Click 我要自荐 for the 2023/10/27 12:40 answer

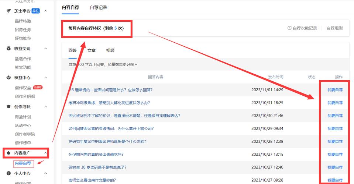click(x=335, y=167)
